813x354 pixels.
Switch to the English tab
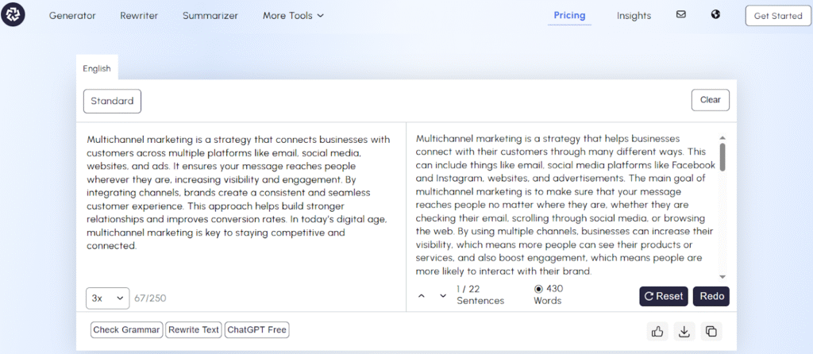click(97, 68)
